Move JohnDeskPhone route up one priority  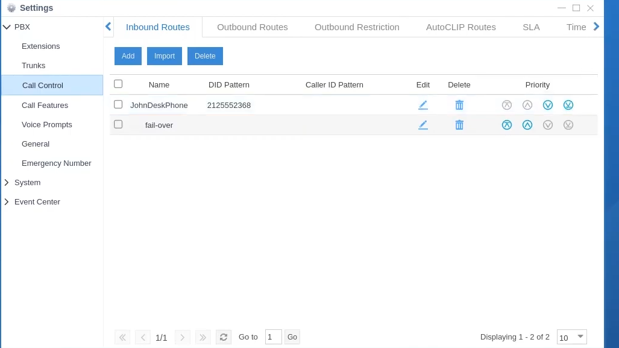[527, 105]
